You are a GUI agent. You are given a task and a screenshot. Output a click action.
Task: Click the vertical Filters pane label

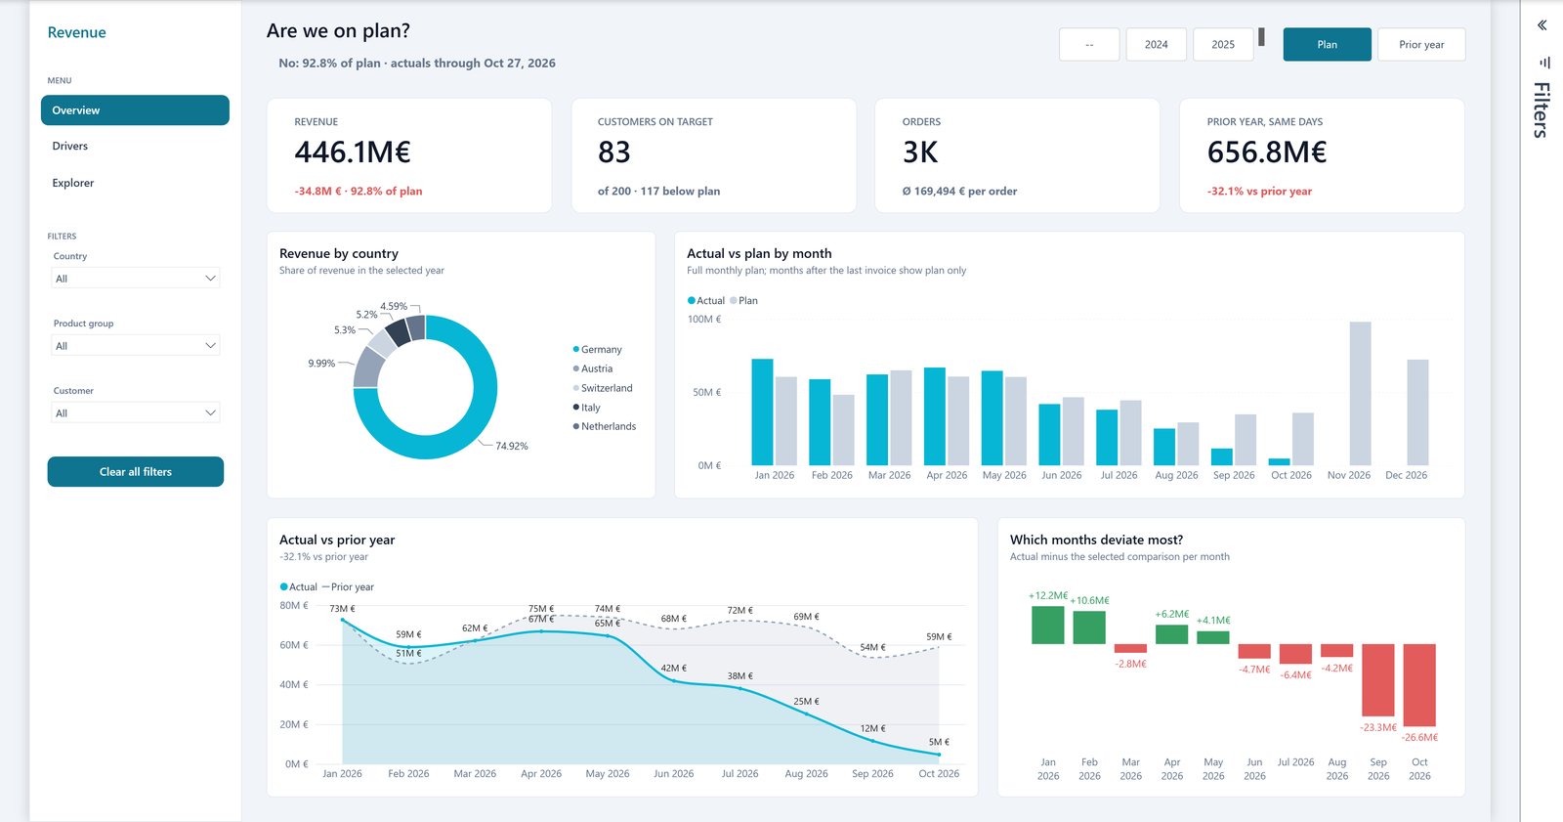(x=1542, y=109)
